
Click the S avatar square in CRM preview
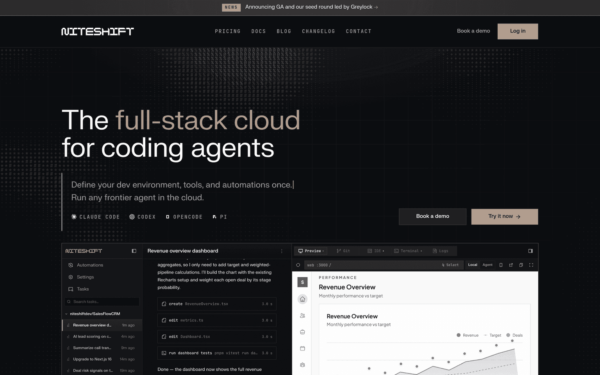[x=302, y=282]
